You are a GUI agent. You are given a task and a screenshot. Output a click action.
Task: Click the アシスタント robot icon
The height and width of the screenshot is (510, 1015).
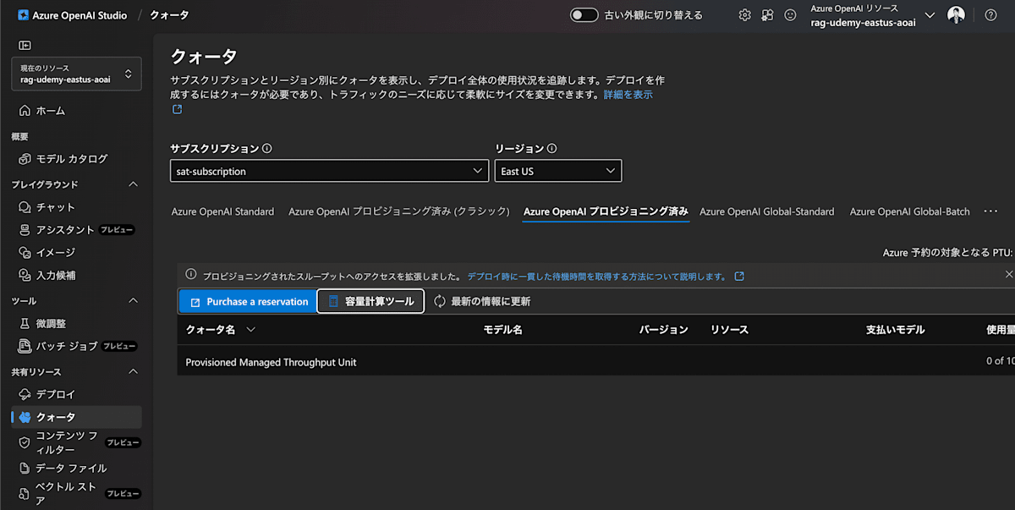tap(25, 230)
